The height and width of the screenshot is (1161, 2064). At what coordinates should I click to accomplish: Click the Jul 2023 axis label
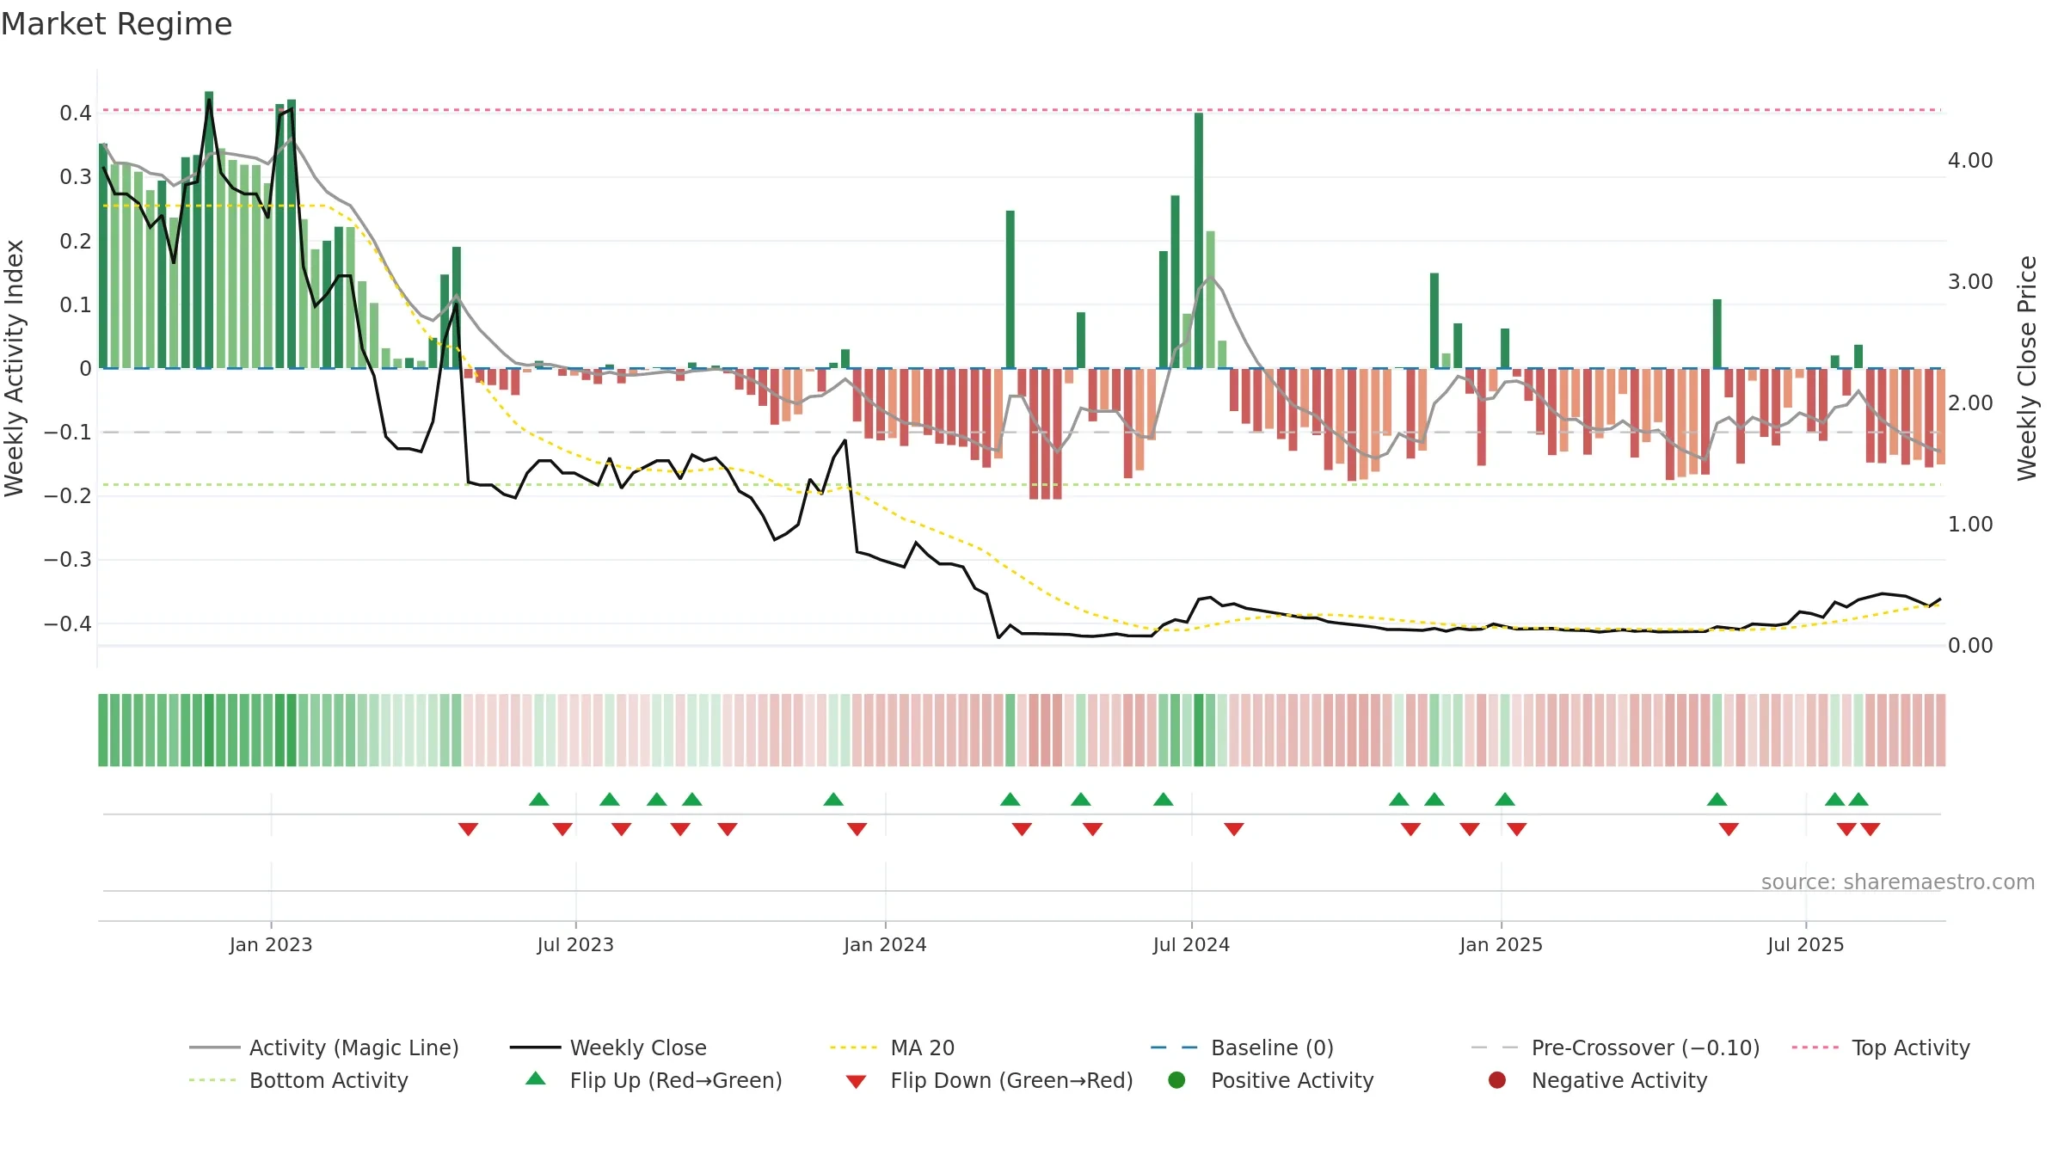[x=575, y=944]
